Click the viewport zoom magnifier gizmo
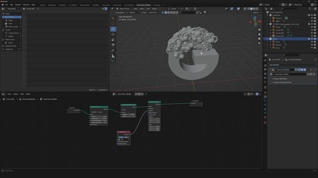This screenshot has height=178, width=318. [x=259, y=30]
